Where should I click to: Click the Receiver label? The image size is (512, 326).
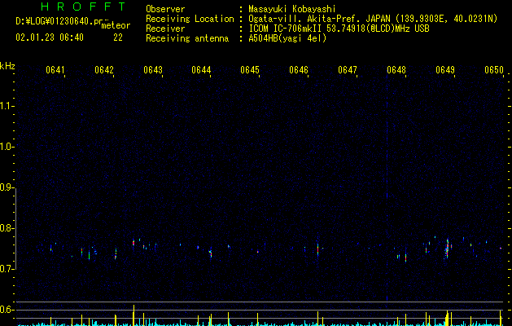coord(165,29)
